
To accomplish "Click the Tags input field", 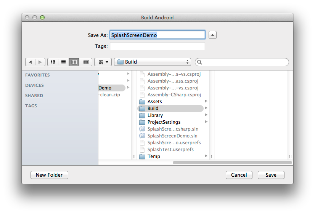I will click(x=157, y=46).
